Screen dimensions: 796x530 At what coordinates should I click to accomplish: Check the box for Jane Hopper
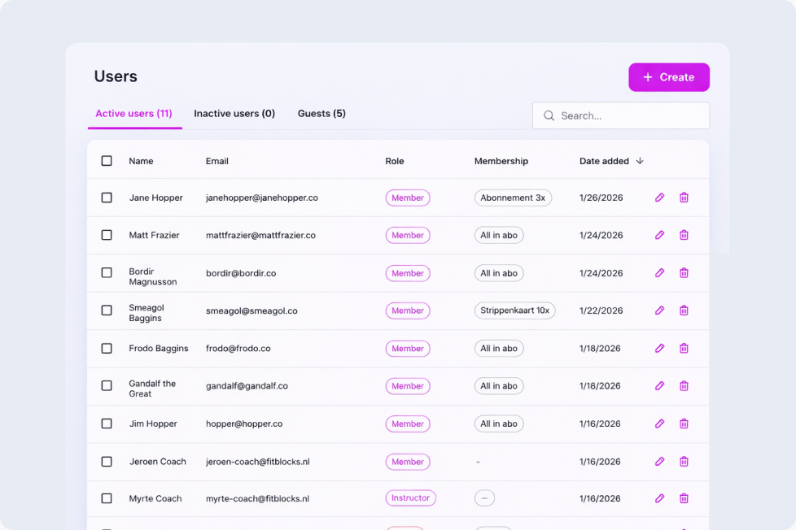107,198
